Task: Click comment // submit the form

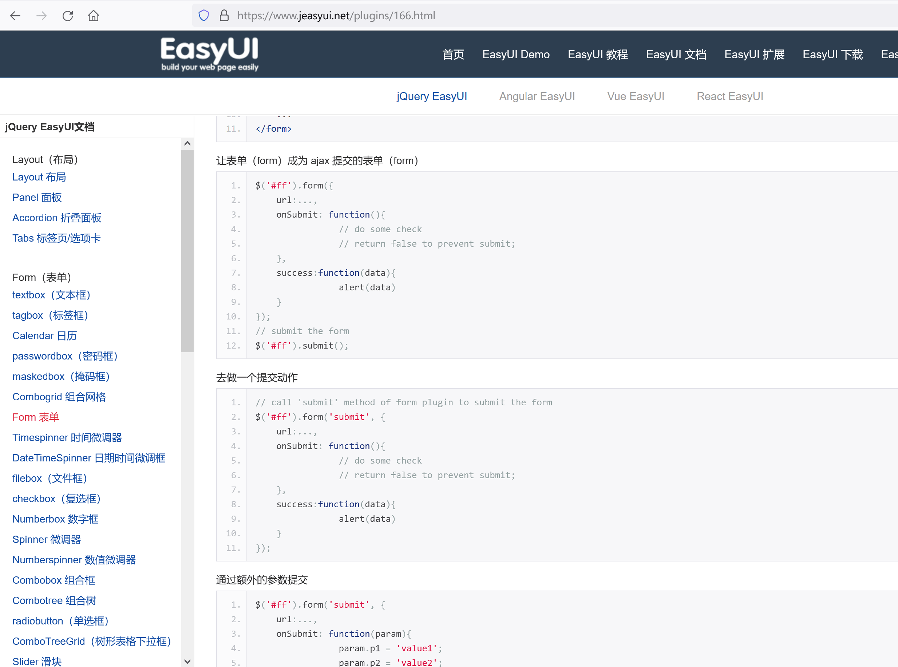Action: [x=302, y=331]
